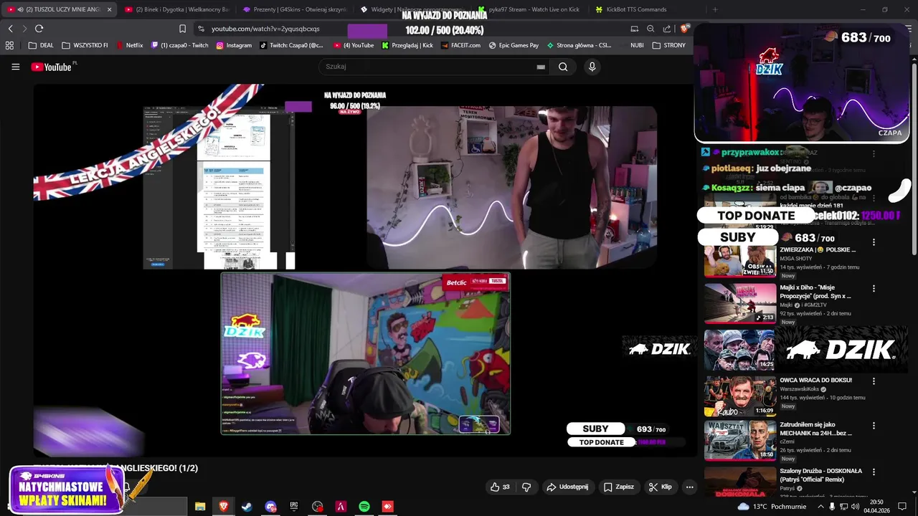Open more actions three-dot button under video
This screenshot has width=918, height=516.
tap(689, 487)
